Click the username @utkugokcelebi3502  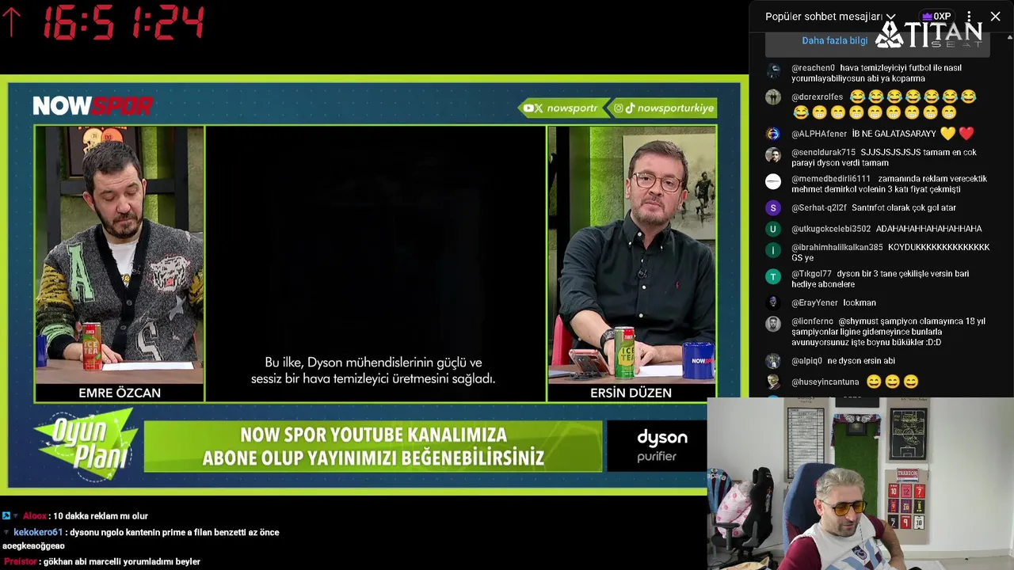pyautogui.click(x=831, y=229)
